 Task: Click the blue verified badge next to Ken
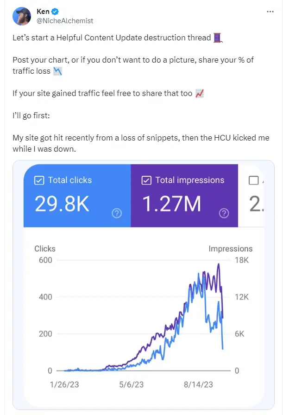click(55, 12)
